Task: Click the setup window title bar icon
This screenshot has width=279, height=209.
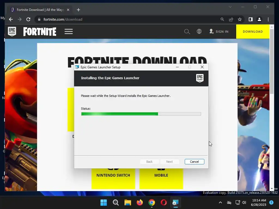Action: tap(77, 67)
